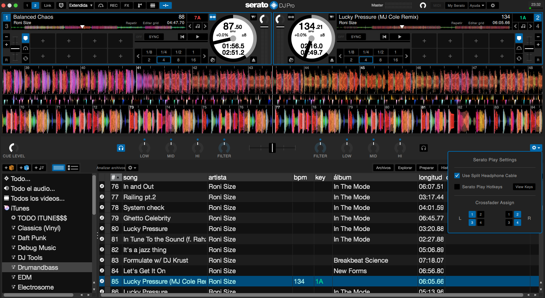545x298 pixels.
Task: Select the Drumandbass playlist in sidebar
Action: point(47,267)
